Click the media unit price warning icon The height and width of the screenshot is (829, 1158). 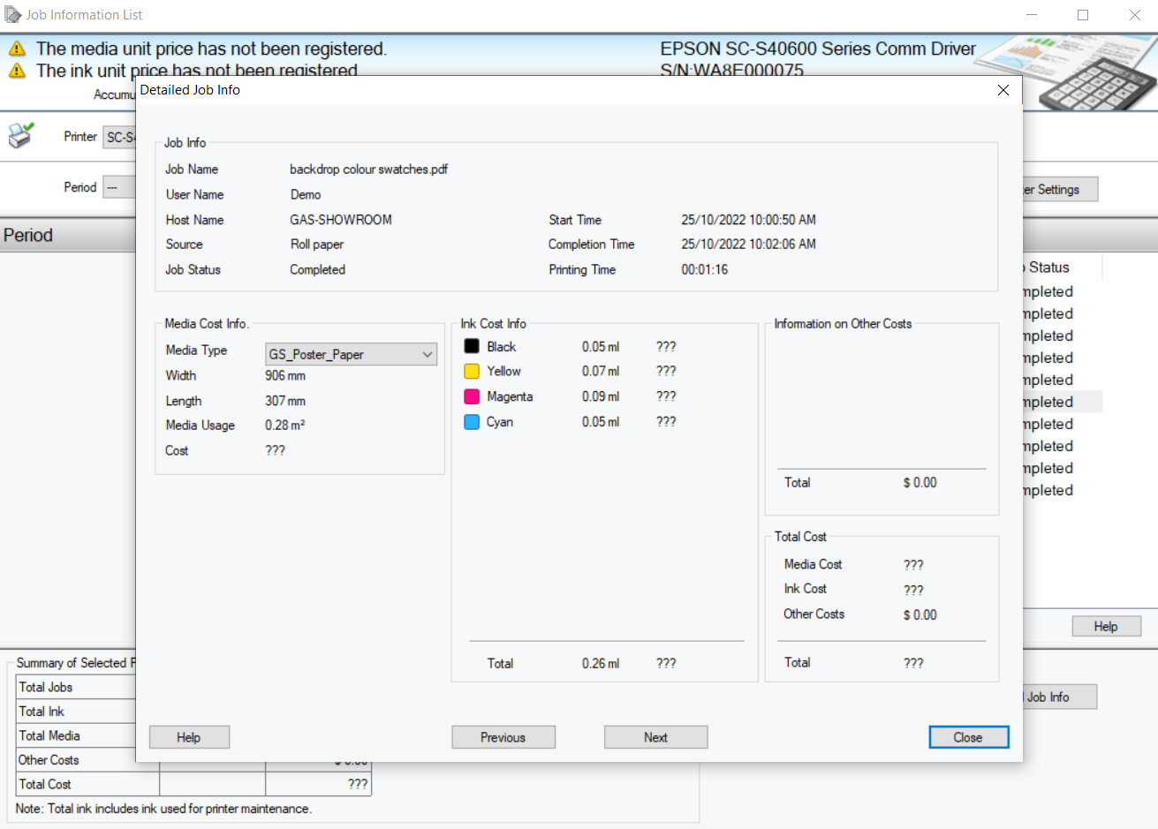17,49
